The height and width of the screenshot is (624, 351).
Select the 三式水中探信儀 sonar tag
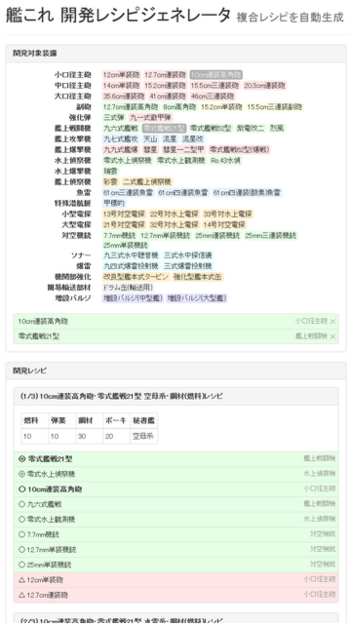(x=188, y=255)
